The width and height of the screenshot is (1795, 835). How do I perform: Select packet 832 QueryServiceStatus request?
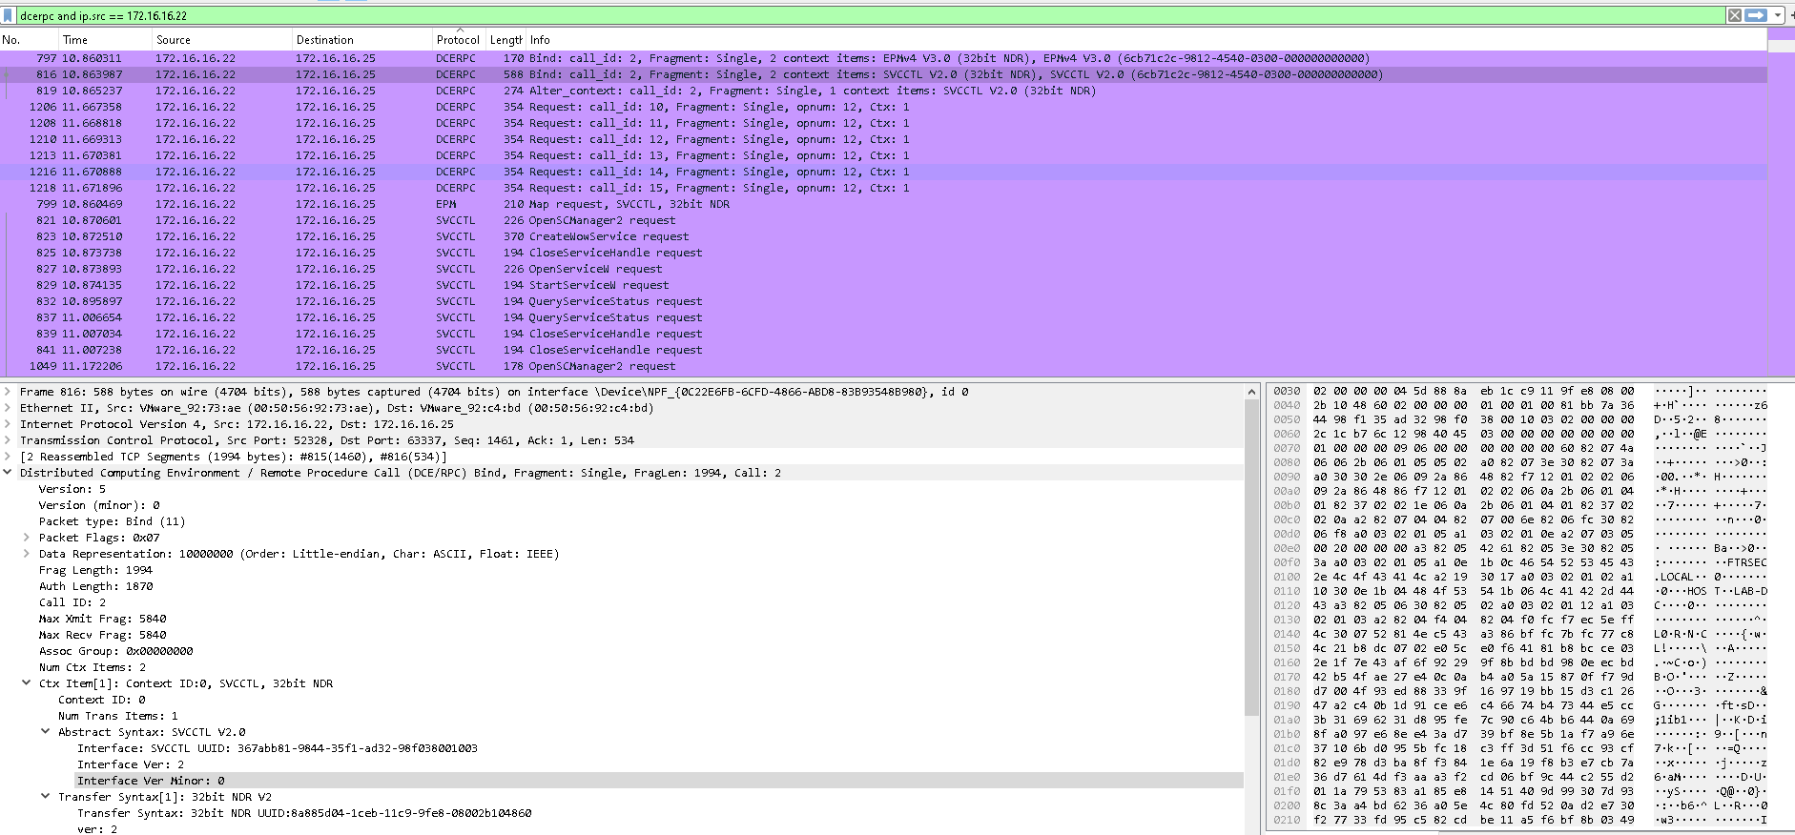click(x=883, y=301)
